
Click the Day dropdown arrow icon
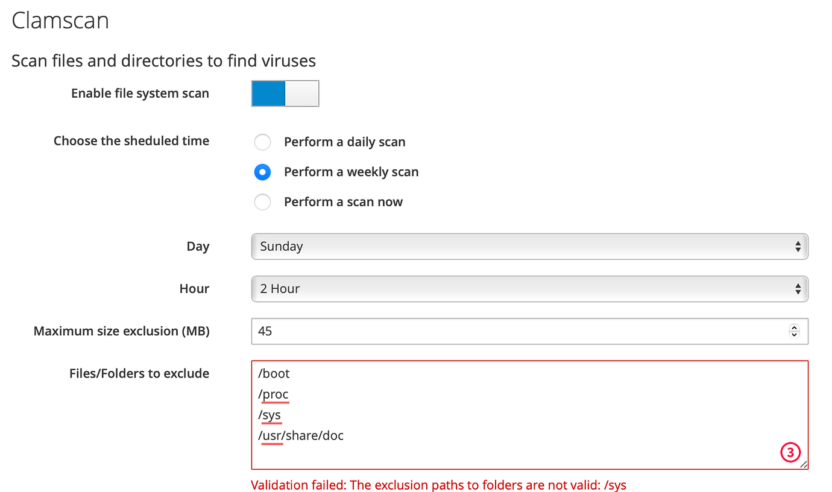799,246
